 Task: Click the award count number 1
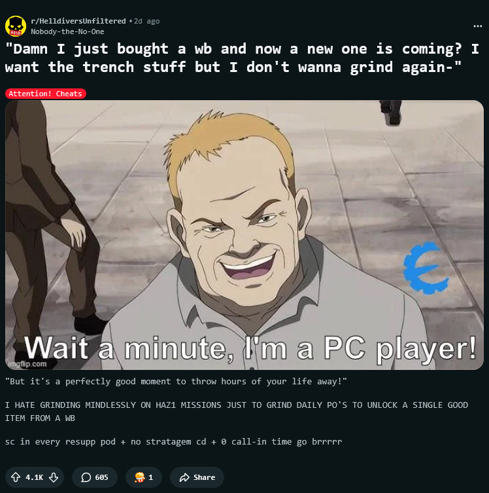pyautogui.click(x=150, y=477)
